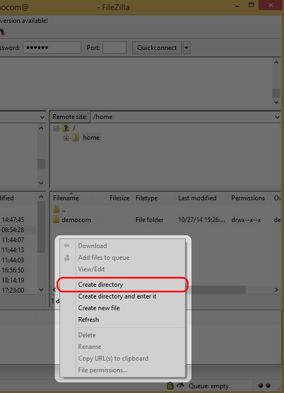
Task: Click the green activity indicator light
Action: tap(261, 386)
